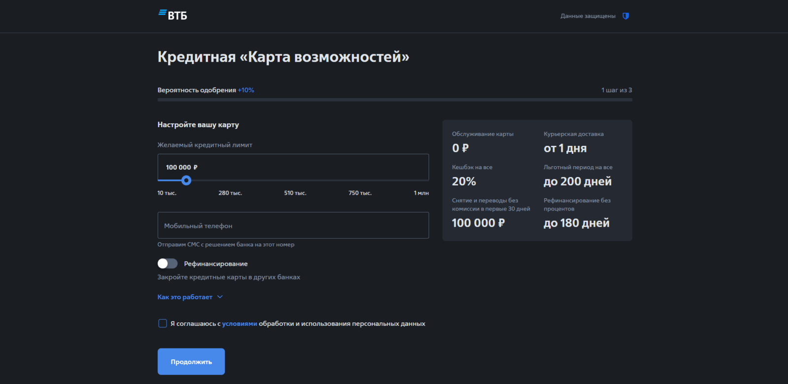The width and height of the screenshot is (788, 384).
Task: Click the 100 000 ₽ credit limit field
Action: (x=293, y=167)
